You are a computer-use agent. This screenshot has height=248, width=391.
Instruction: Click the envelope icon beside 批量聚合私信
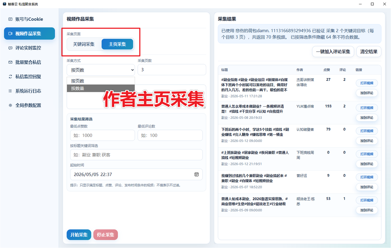click(10, 62)
